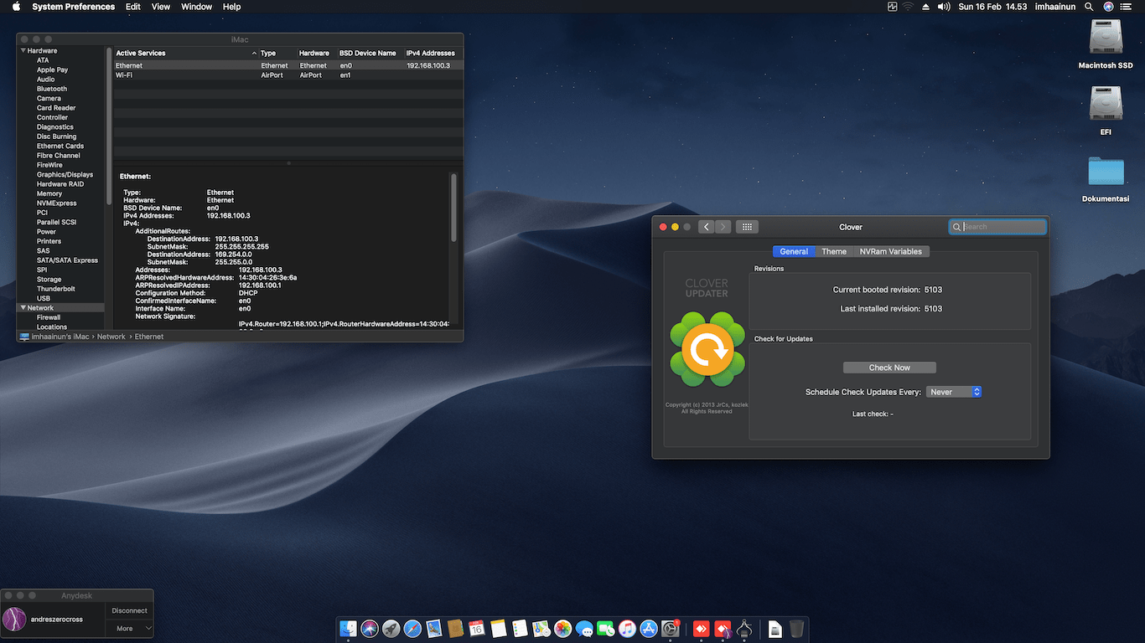
Task: Click the Clover Search field
Action: click(997, 227)
